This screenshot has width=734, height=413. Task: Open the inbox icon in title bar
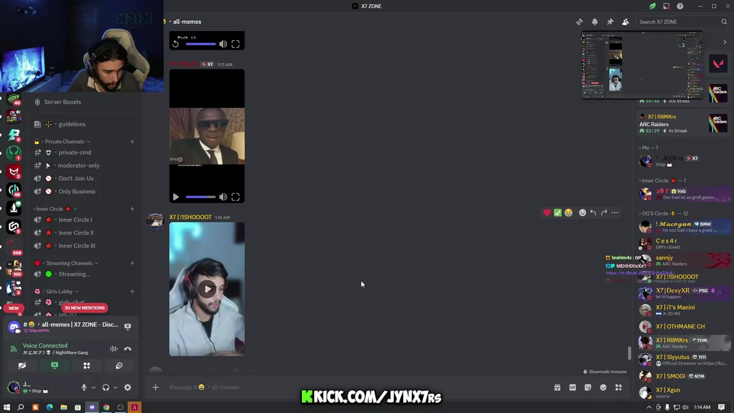(666, 6)
